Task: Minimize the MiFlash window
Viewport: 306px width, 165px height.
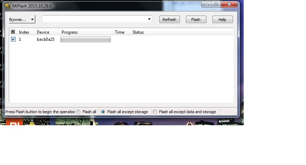Action: point(206,5)
